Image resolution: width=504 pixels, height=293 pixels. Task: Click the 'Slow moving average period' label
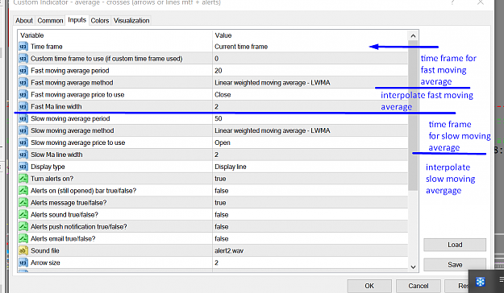(70, 119)
